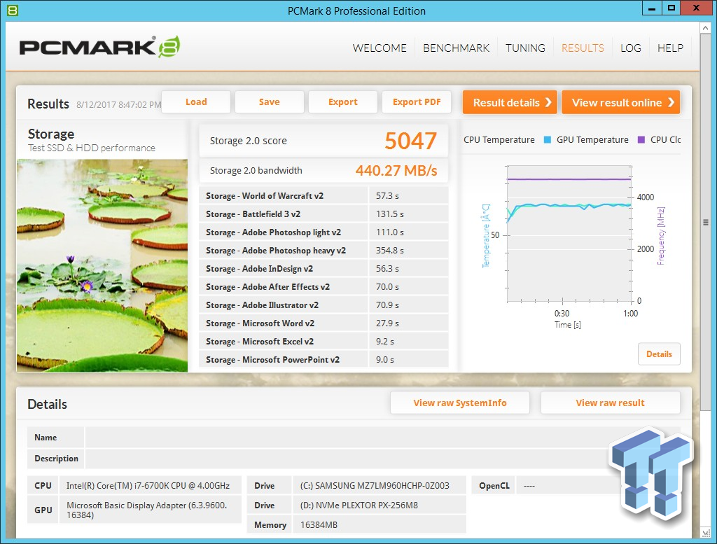The width and height of the screenshot is (717, 544).
Task: Click the PCMark 8 title bar app icon
Action: (x=11, y=11)
